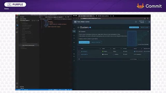This screenshot has width=166, height=93.
Task: Open new browser tab with plus
Action: [x=113, y=16]
